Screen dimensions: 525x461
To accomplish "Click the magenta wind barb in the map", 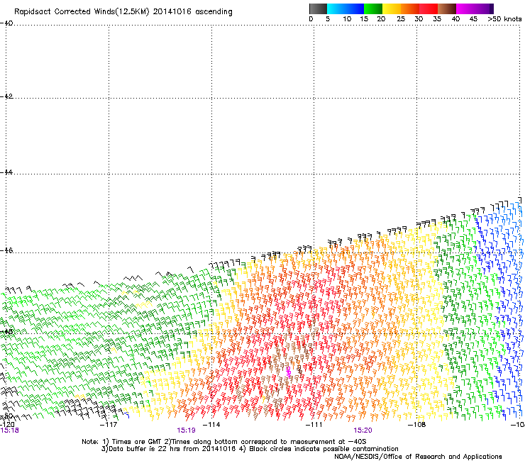I will pyautogui.click(x=289, y=372).
